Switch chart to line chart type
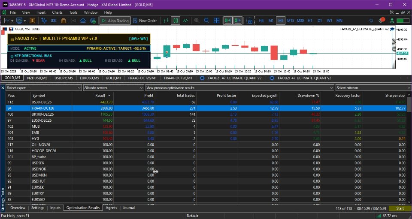 click(x=185, y=21)
